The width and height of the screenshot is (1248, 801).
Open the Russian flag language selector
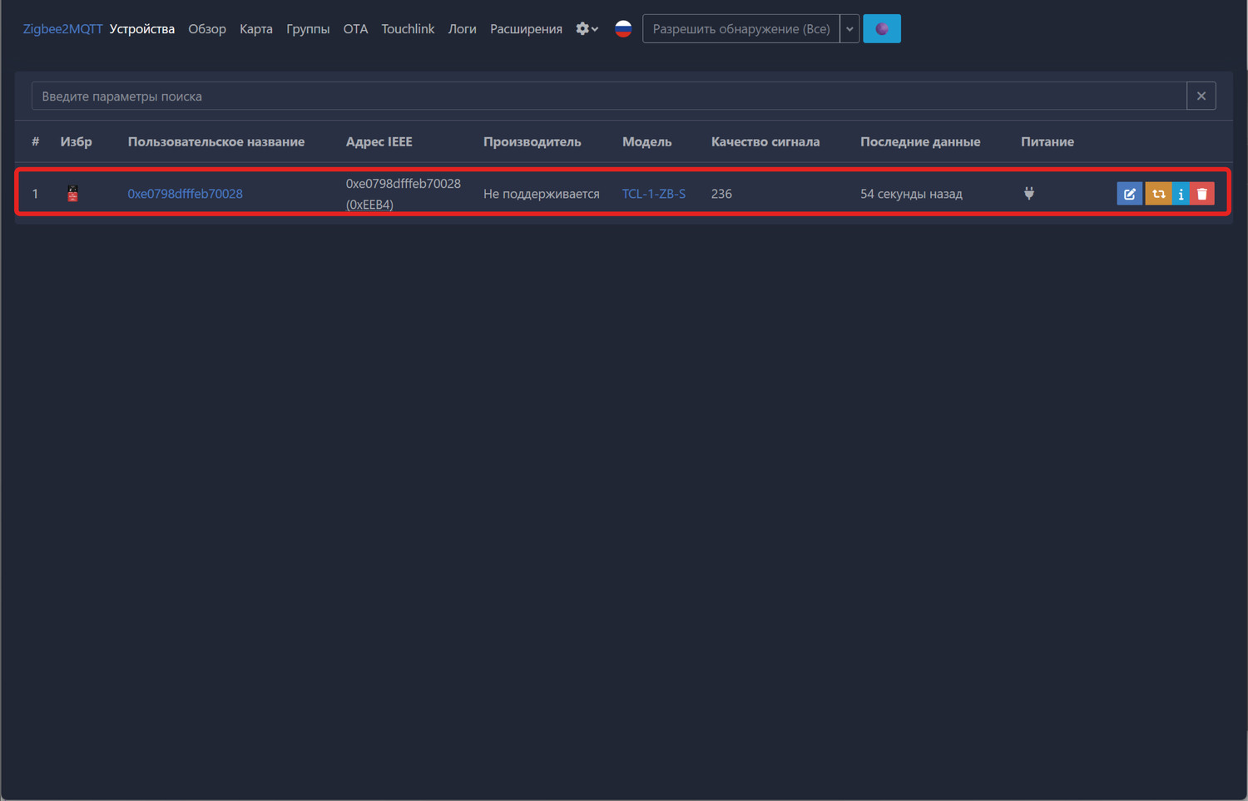(623, 29)
